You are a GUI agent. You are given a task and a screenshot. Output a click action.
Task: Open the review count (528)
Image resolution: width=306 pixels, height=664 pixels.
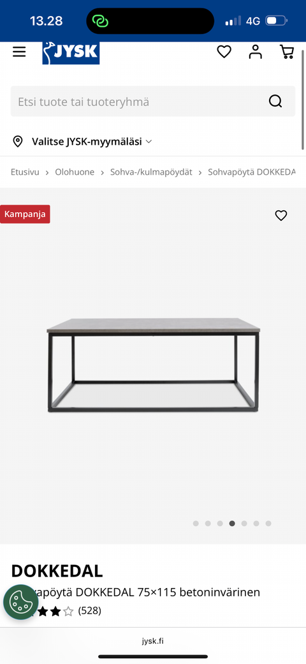90,611
